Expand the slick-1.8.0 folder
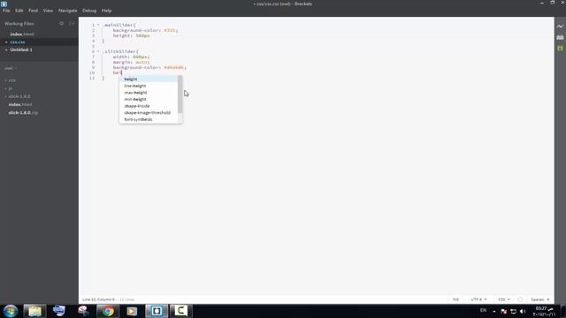The width and height of the screenshot is (566, 318). coord(19,96)
